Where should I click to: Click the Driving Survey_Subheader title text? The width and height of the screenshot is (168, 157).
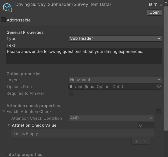pos(63,5)
